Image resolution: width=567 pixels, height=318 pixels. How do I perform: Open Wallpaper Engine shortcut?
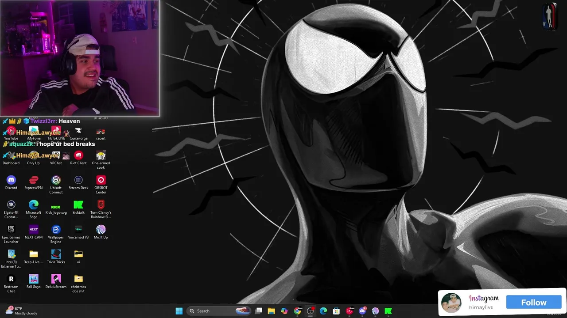pyautogui.click(x=56, y=234)
